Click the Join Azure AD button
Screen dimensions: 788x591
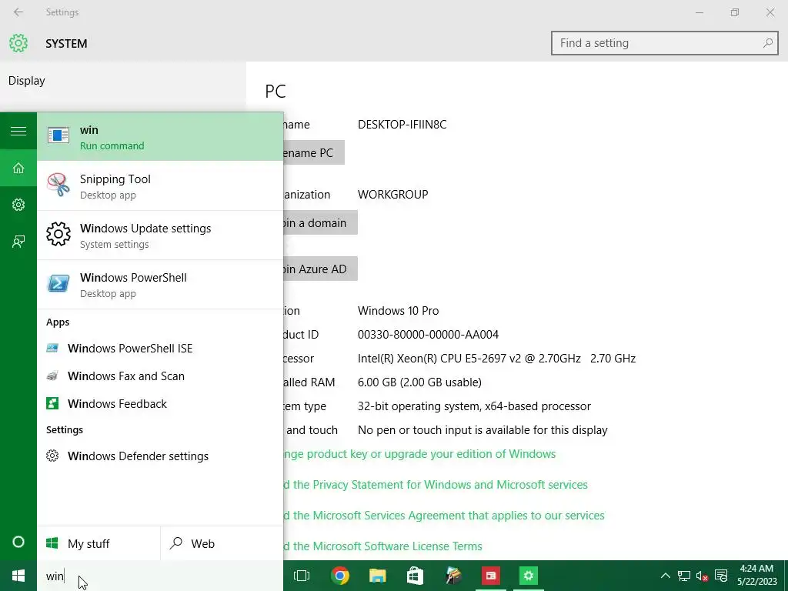[321, 269]
